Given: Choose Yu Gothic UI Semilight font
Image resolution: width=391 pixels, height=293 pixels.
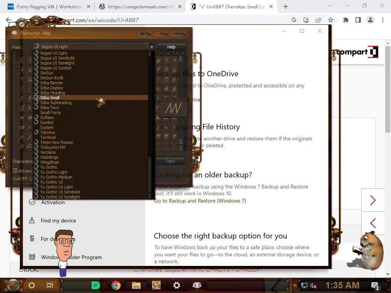Looking at the screenshot, I should 90,197.
